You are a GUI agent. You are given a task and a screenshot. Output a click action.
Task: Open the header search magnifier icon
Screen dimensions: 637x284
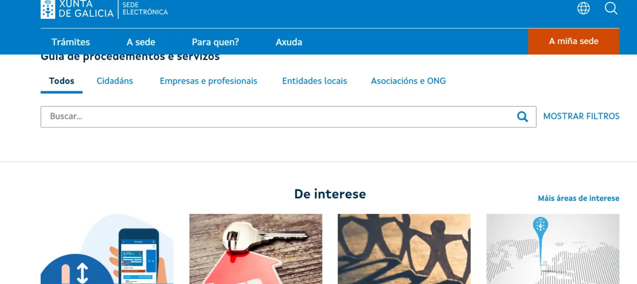[611, 8]
